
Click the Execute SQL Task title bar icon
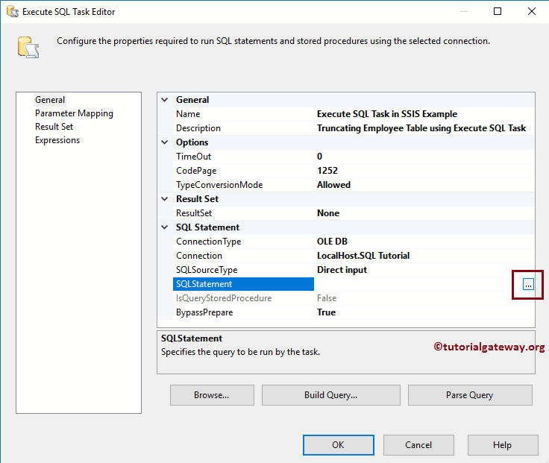point(12,11)
